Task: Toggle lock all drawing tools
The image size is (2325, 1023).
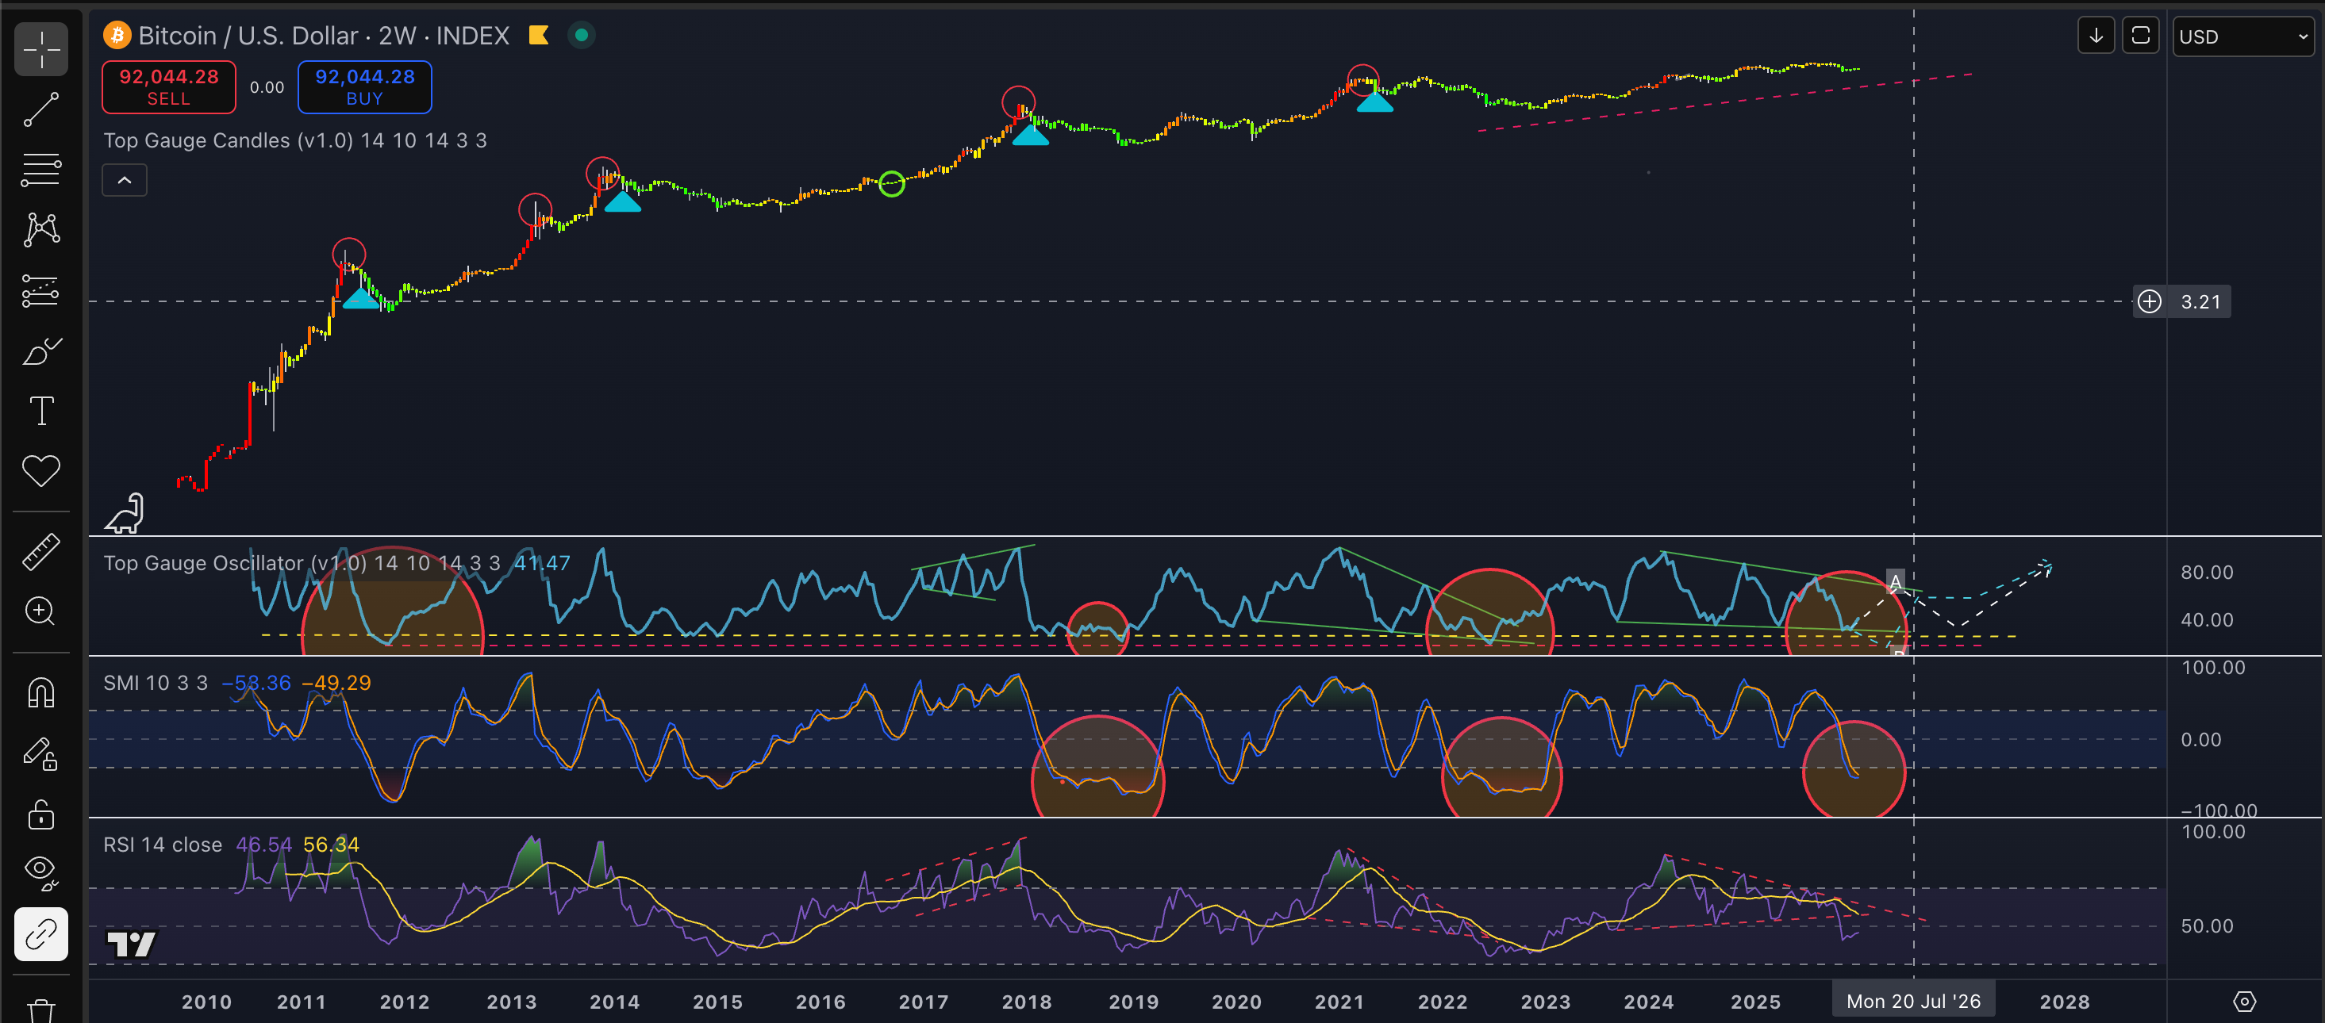Action: (41, 814)
